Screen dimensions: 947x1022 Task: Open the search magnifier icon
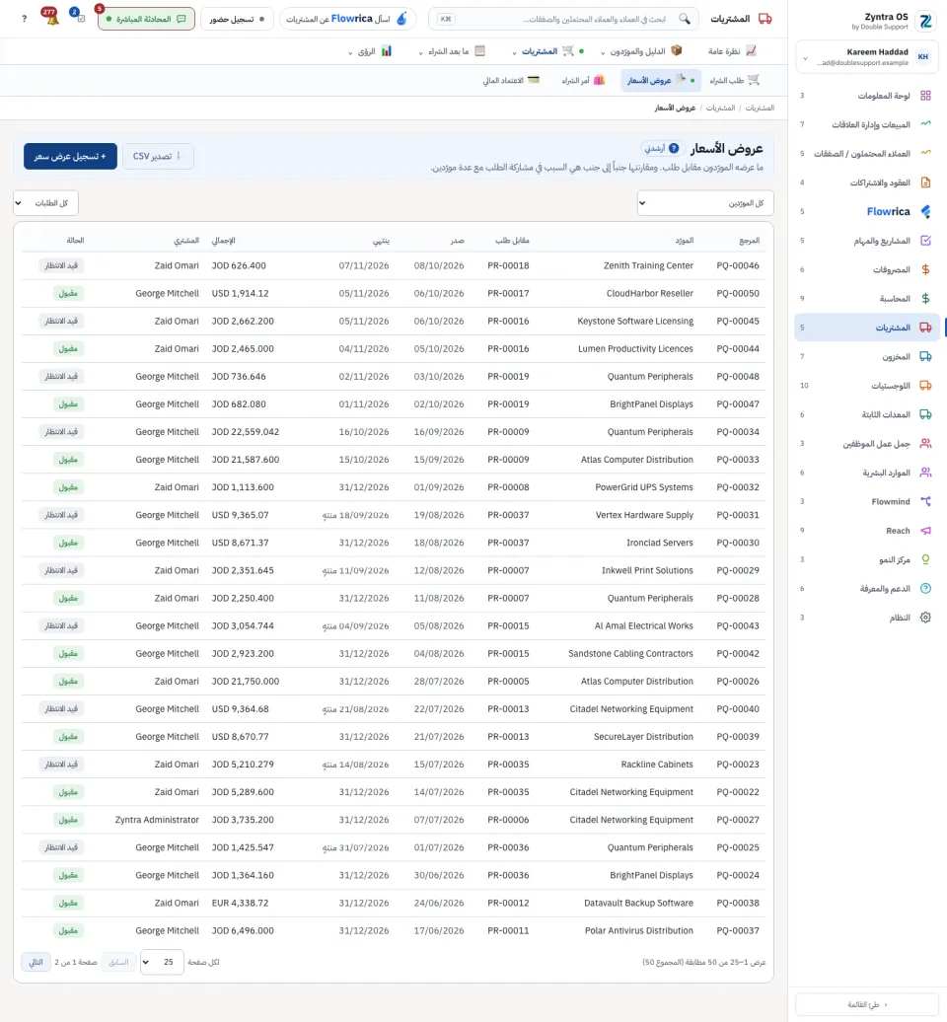pyautogui.click(x=685, y=19)
